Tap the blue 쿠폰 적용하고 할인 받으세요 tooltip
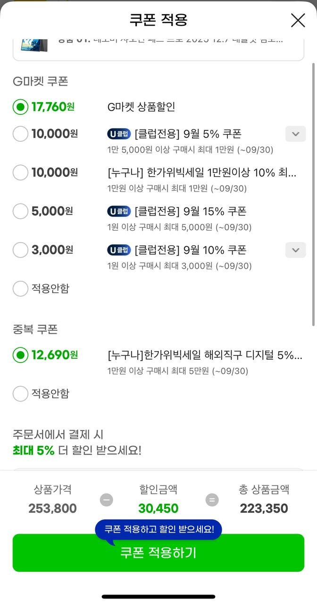The image size is (317, 605). [x=158, y=529]
